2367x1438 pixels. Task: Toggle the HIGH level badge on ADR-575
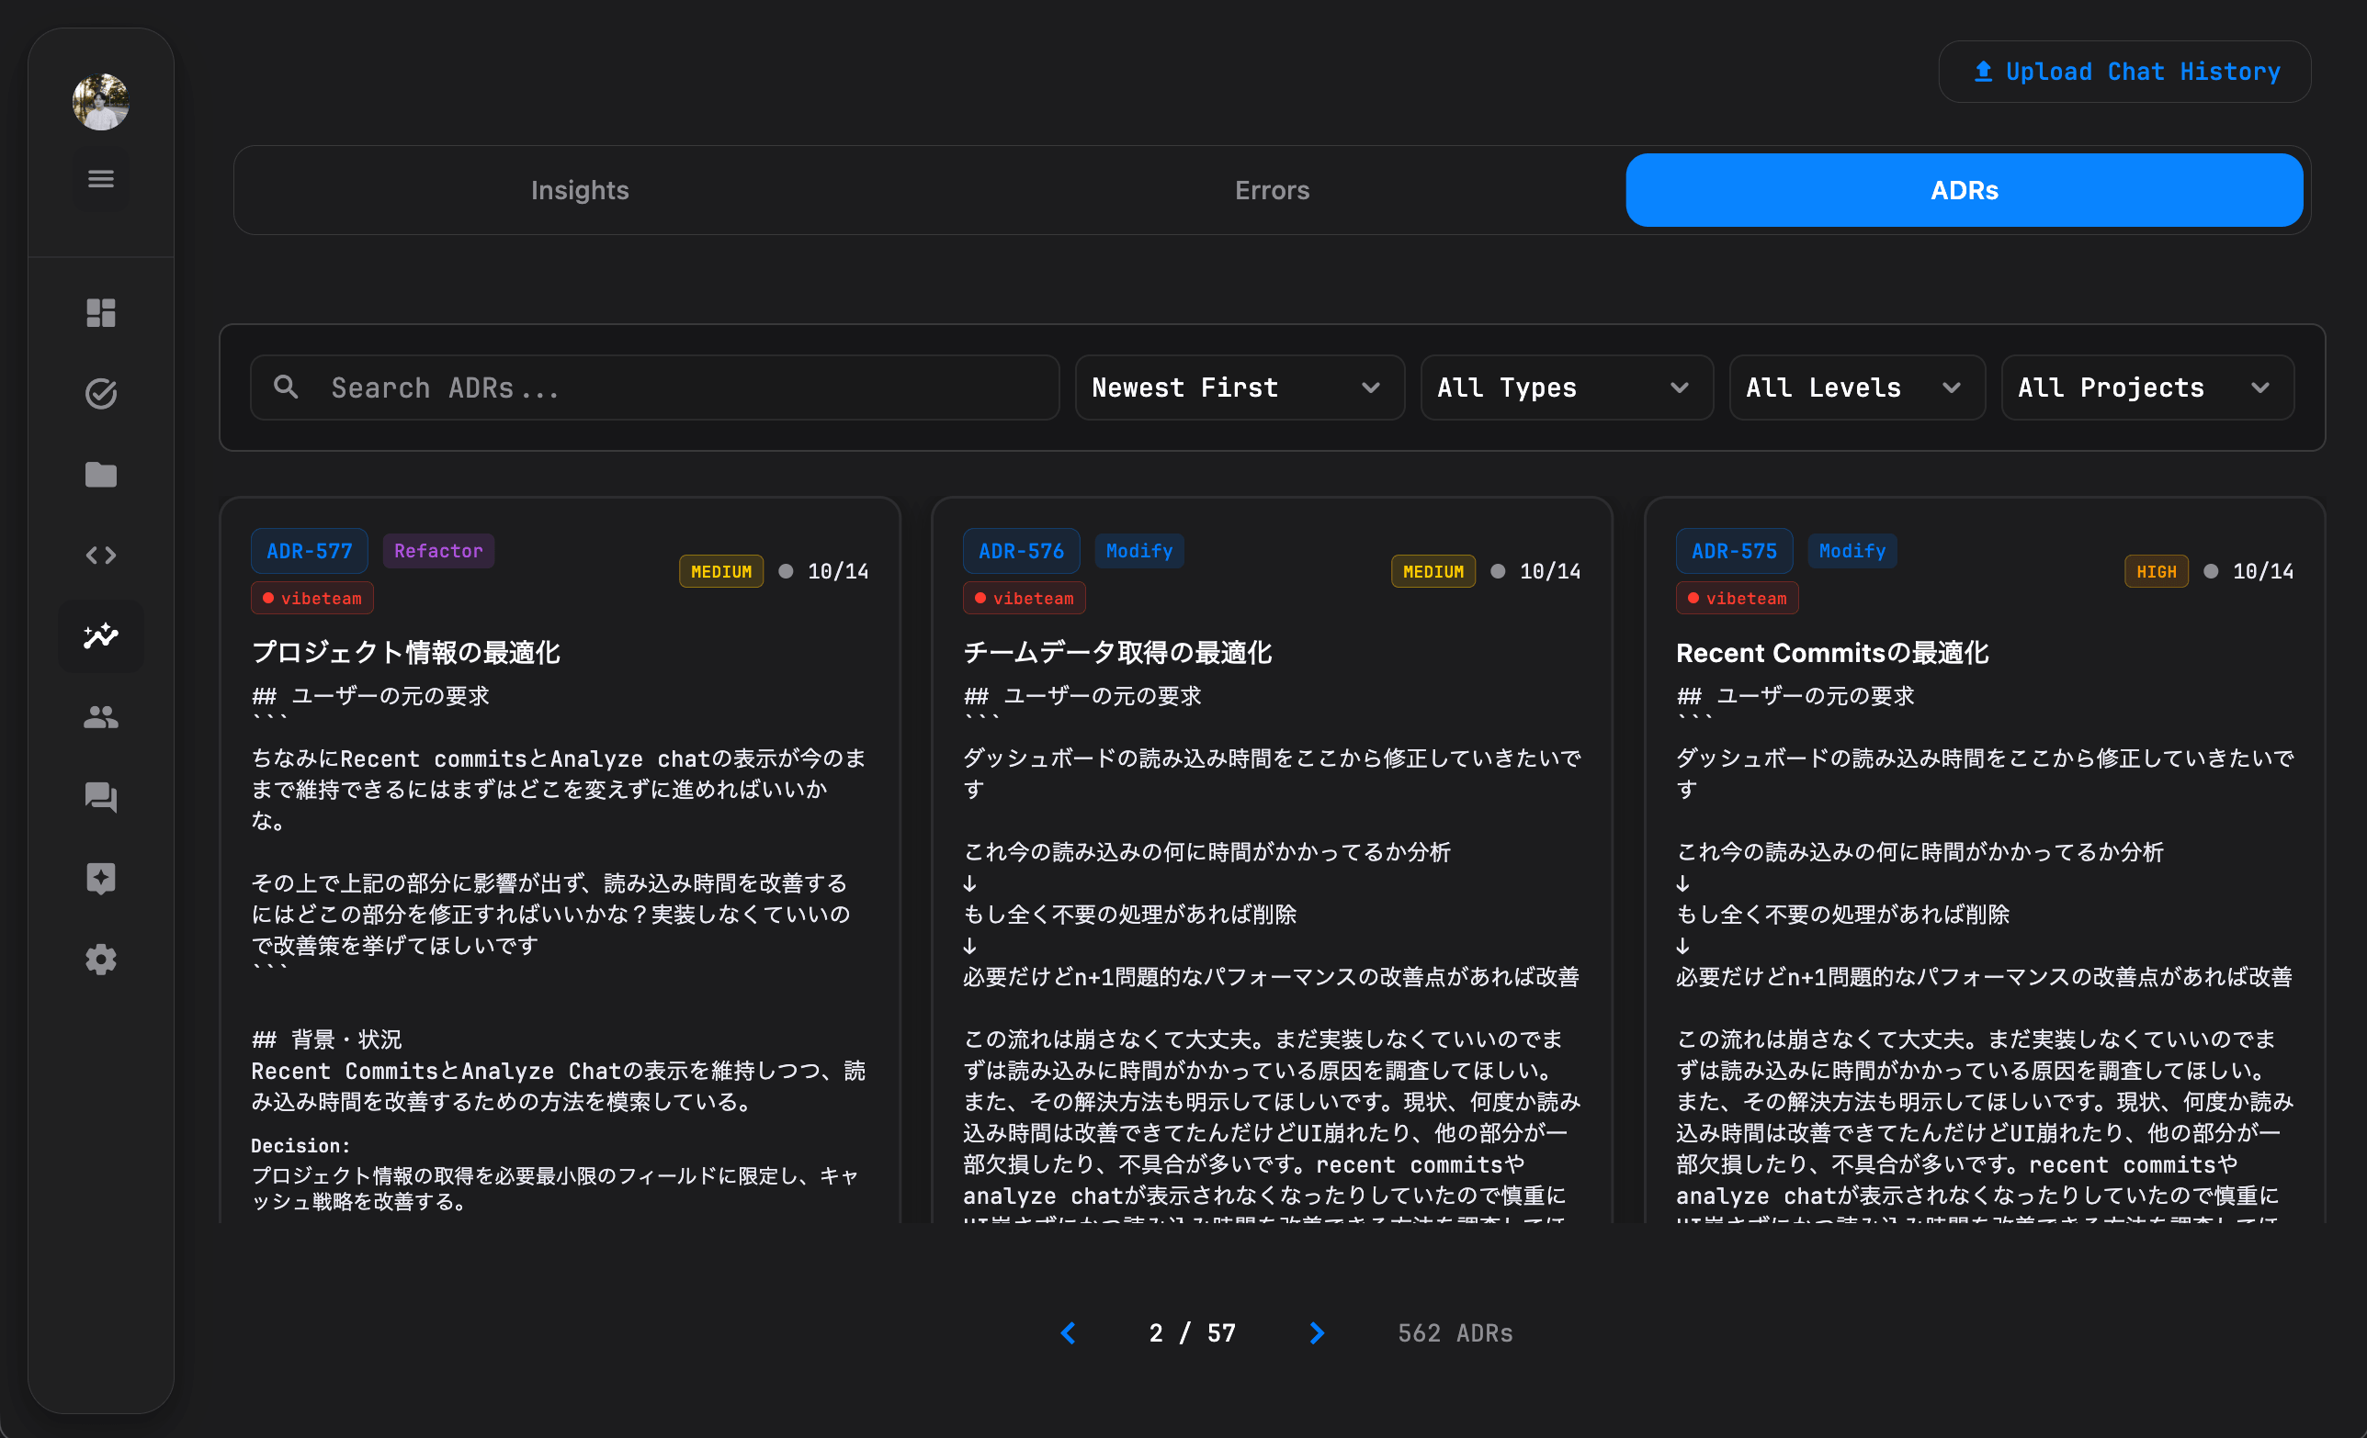(x=2156, y=570)
